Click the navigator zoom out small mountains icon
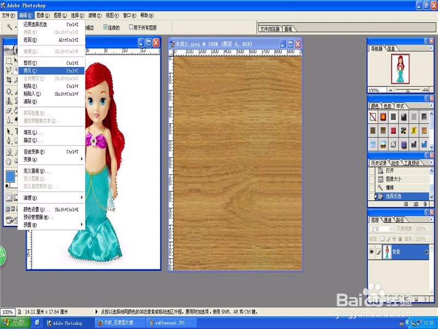This screenshot has height=329, width=438. 390,90
